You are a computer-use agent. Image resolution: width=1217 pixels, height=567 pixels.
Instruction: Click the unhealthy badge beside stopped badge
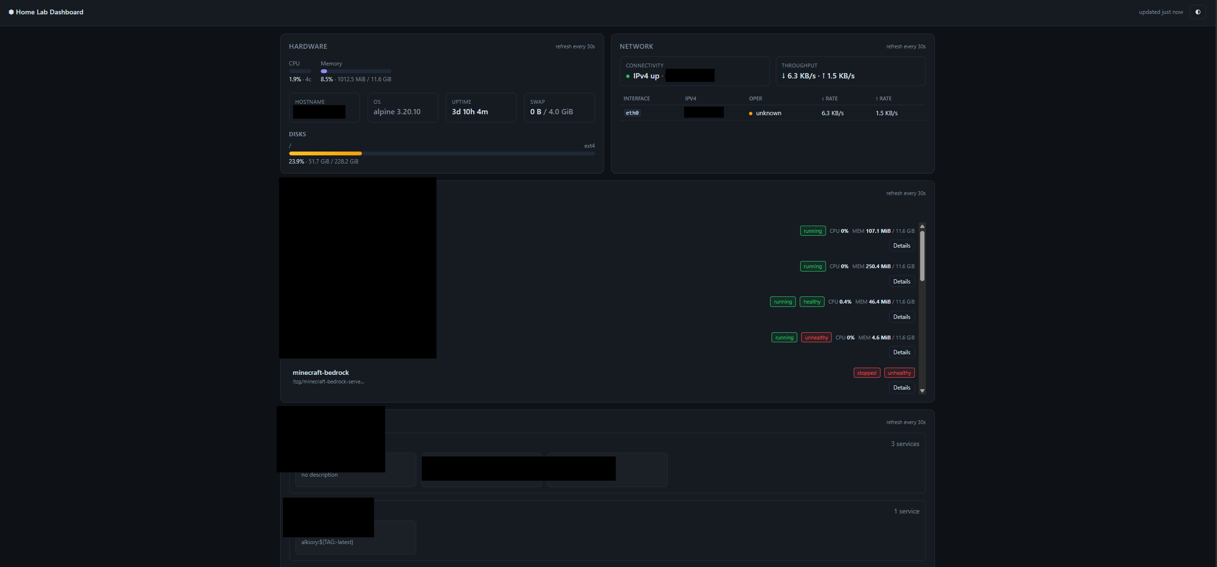pos(899,373)
